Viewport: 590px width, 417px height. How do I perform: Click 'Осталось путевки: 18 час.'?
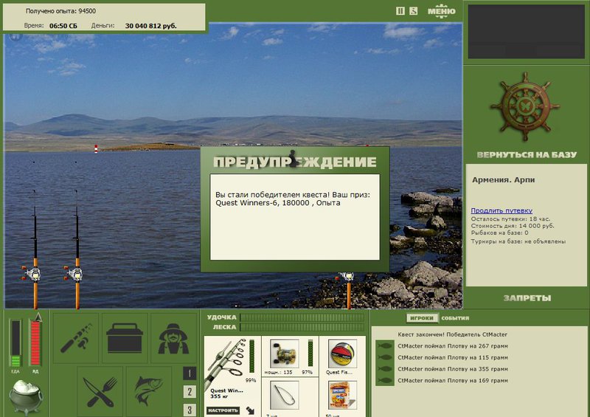510,219
